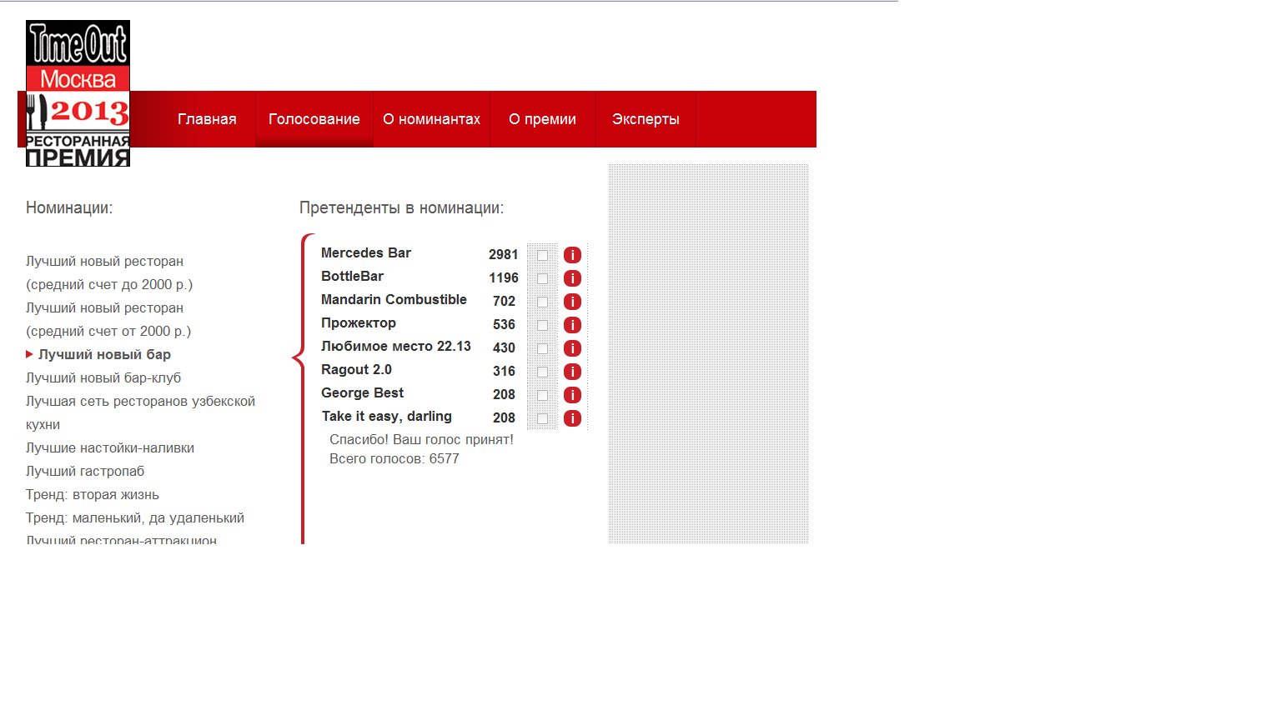Open the Эксперты menu item
This screenshot has height=720, width=1281.
coord(646,119)
